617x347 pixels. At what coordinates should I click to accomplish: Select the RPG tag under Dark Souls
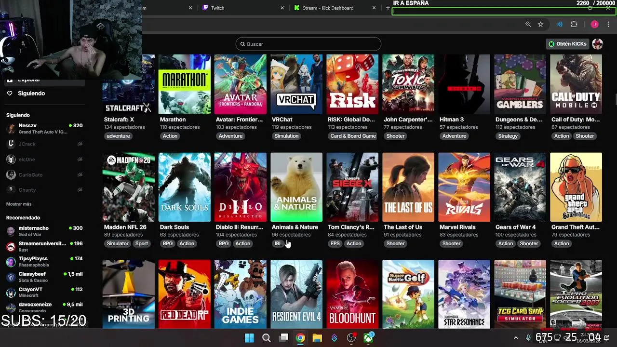point(168,243)
